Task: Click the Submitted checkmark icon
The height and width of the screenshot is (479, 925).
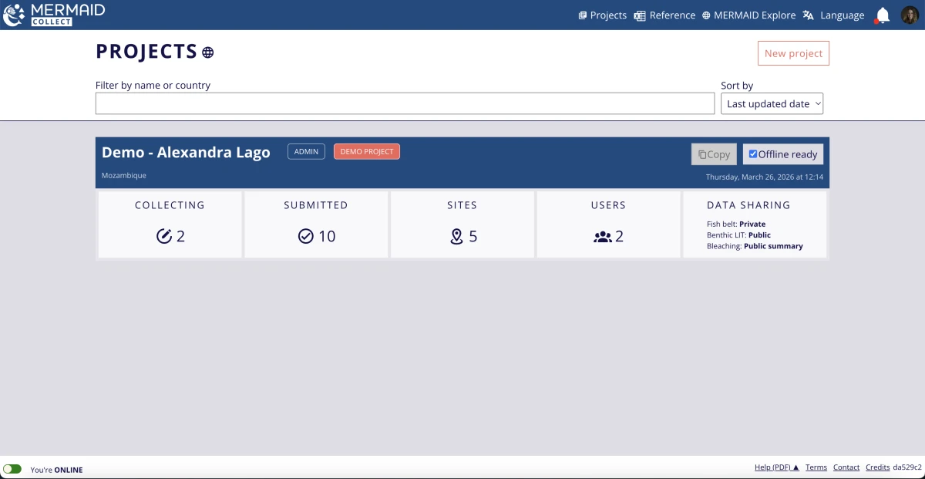Action: pos(305,236)
